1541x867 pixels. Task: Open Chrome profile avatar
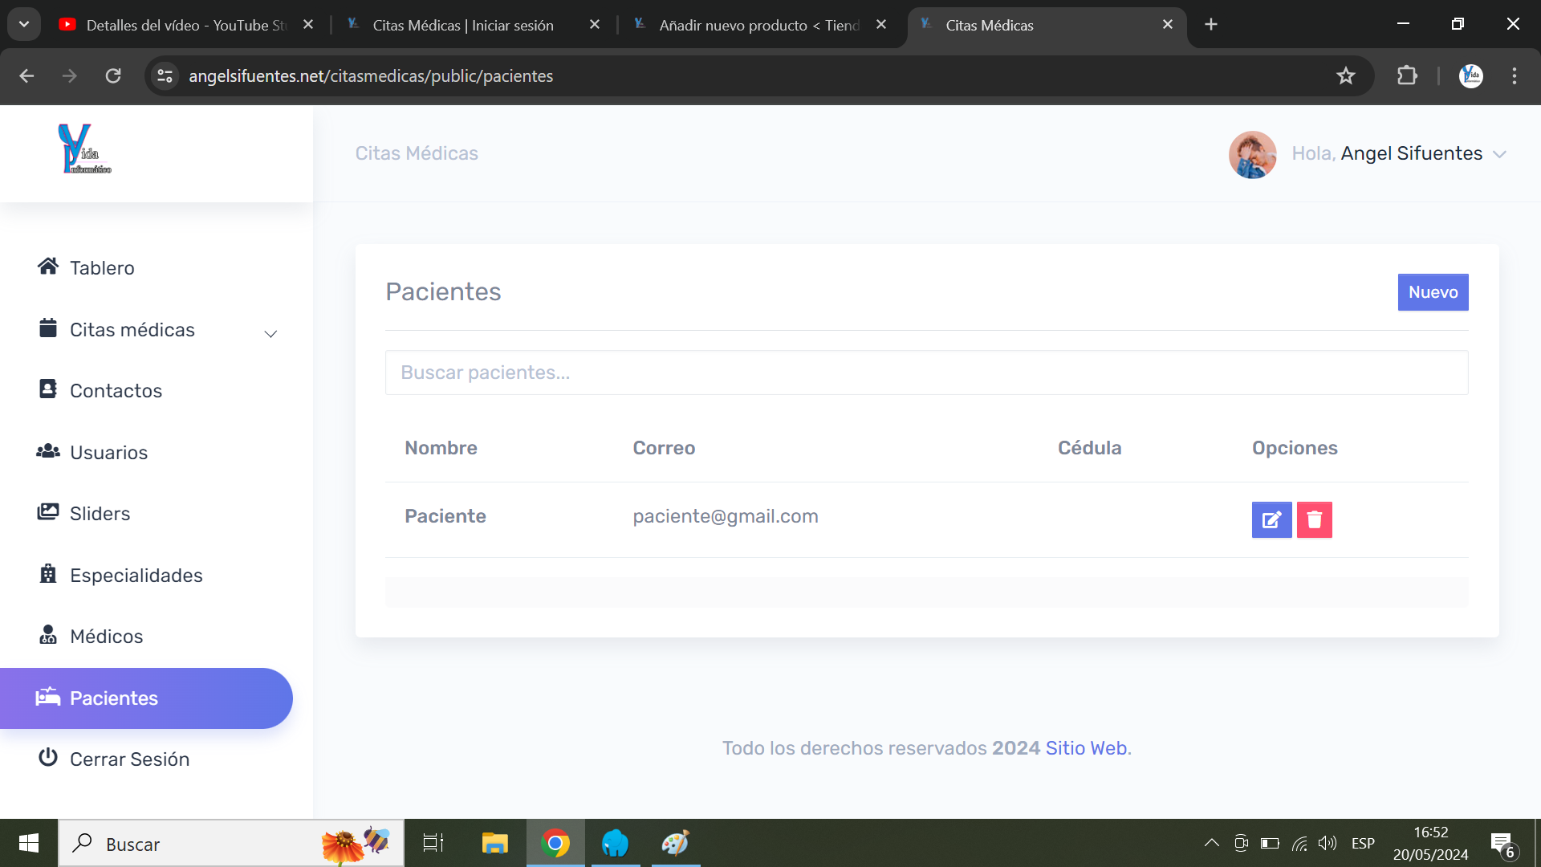[1471, 75]
